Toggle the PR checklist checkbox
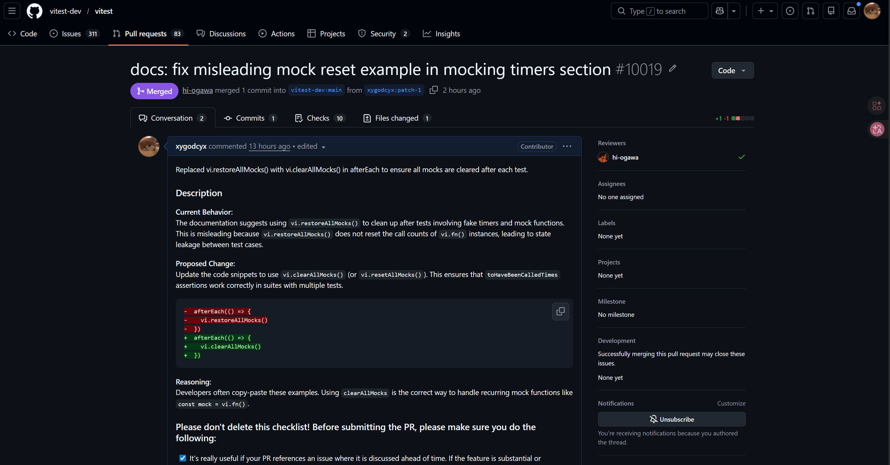890x465 pixels. [183, 458]
